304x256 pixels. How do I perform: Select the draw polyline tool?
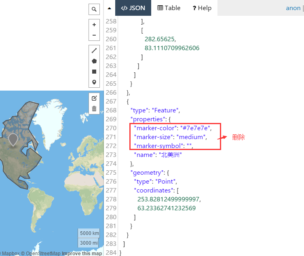coord(94,51)
